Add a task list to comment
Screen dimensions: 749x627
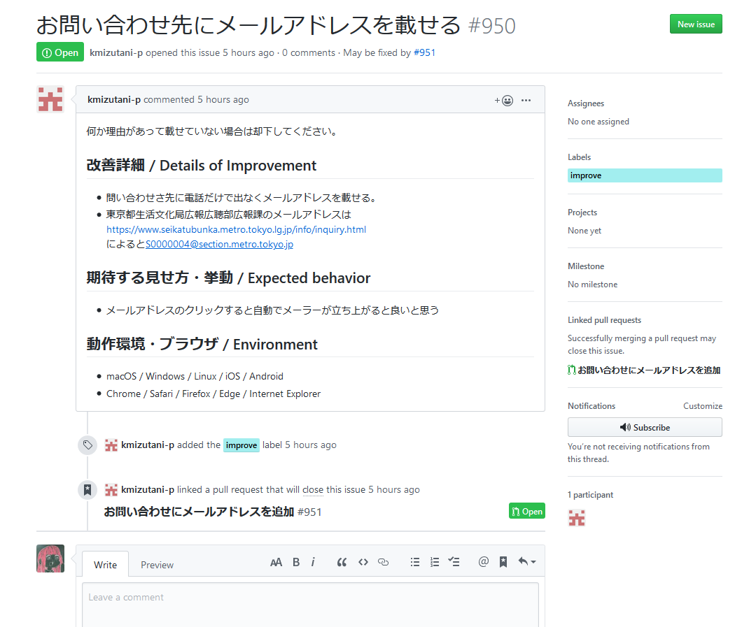[454, 562]
